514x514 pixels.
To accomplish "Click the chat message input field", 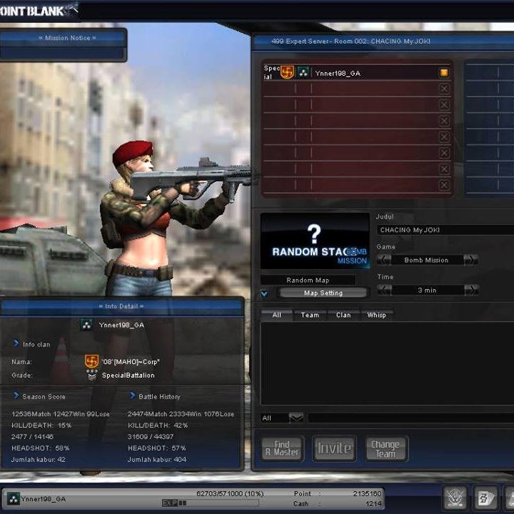I will click(411, 418).
